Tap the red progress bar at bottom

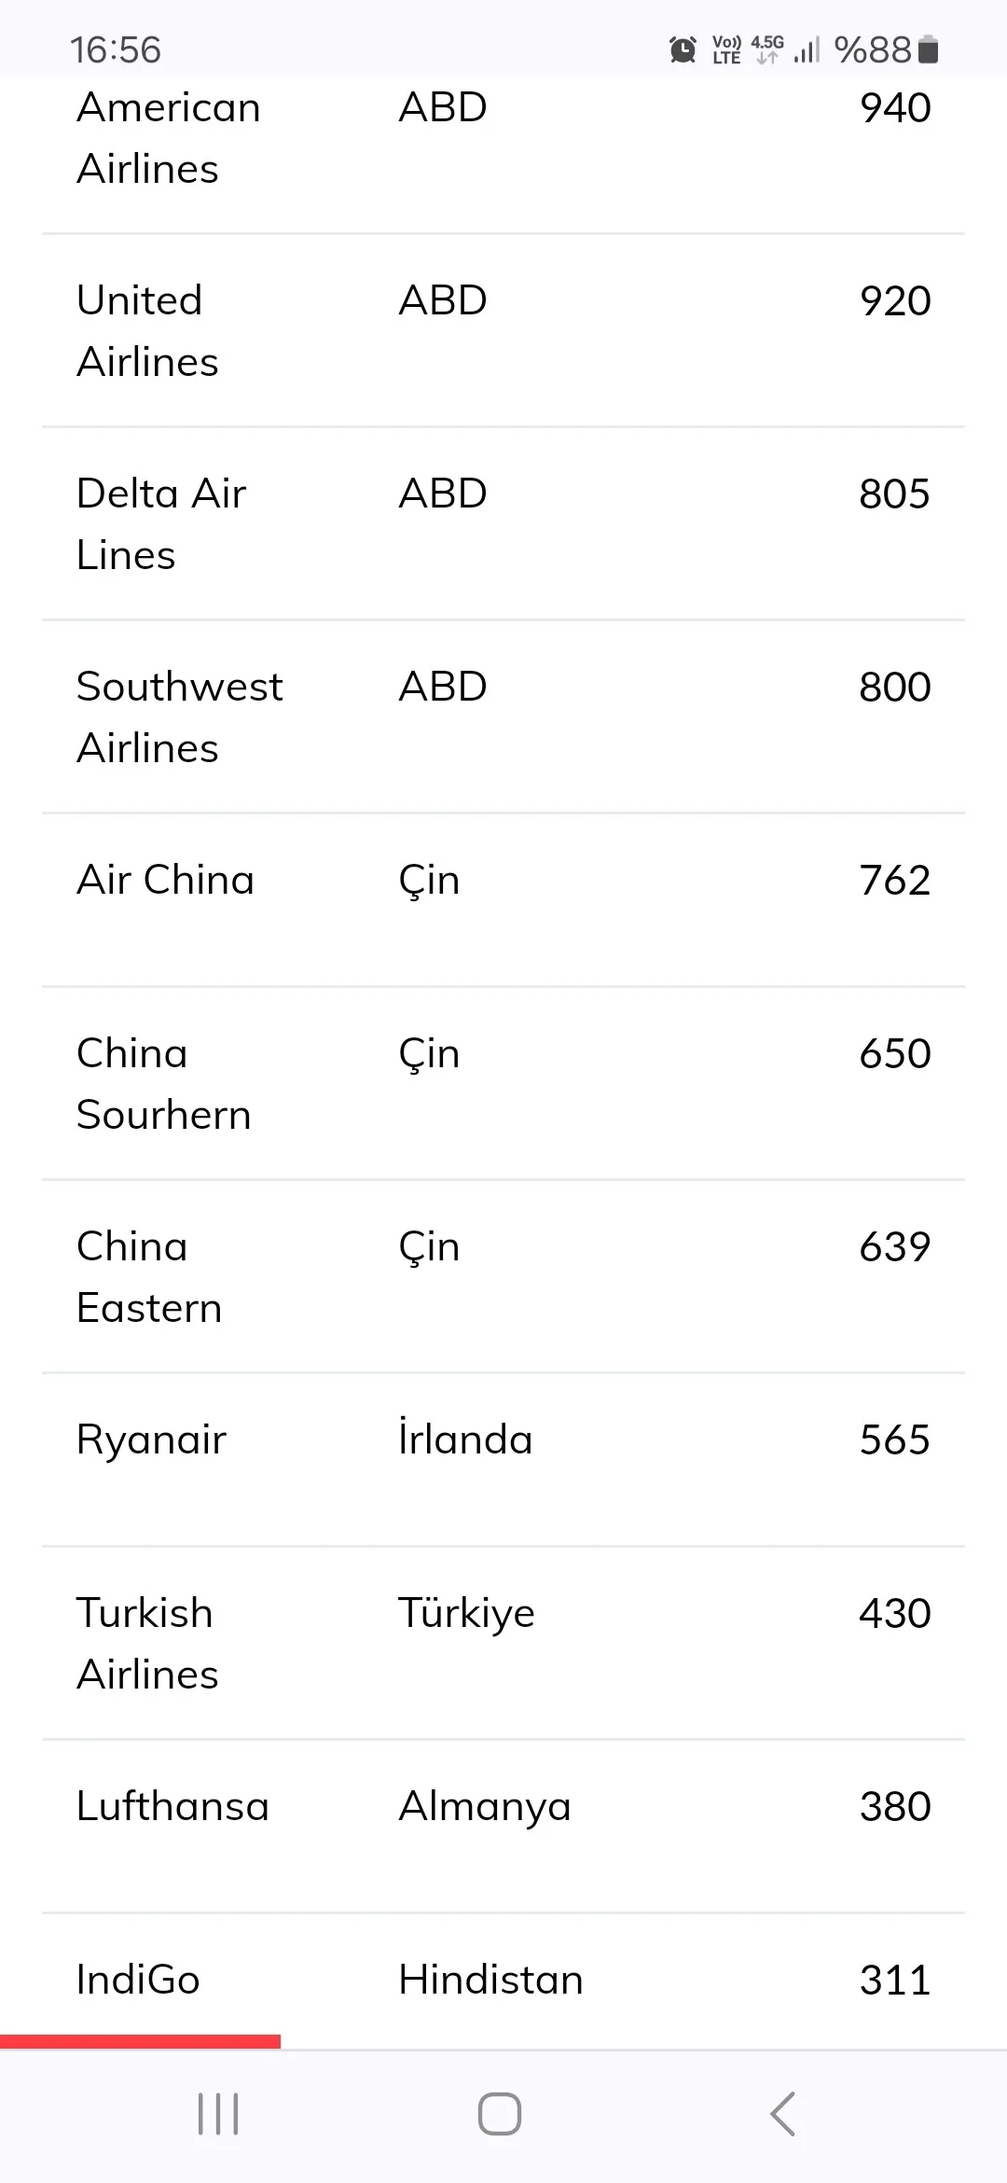[x=140, y=2041]
